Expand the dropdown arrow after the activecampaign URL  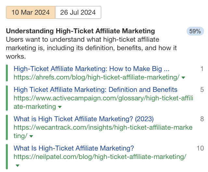[x=60, y=107]
